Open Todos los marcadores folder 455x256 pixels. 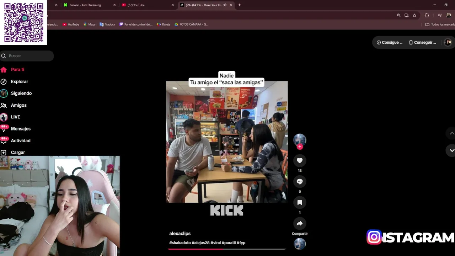pyautogui.click(x=440, y=25)
